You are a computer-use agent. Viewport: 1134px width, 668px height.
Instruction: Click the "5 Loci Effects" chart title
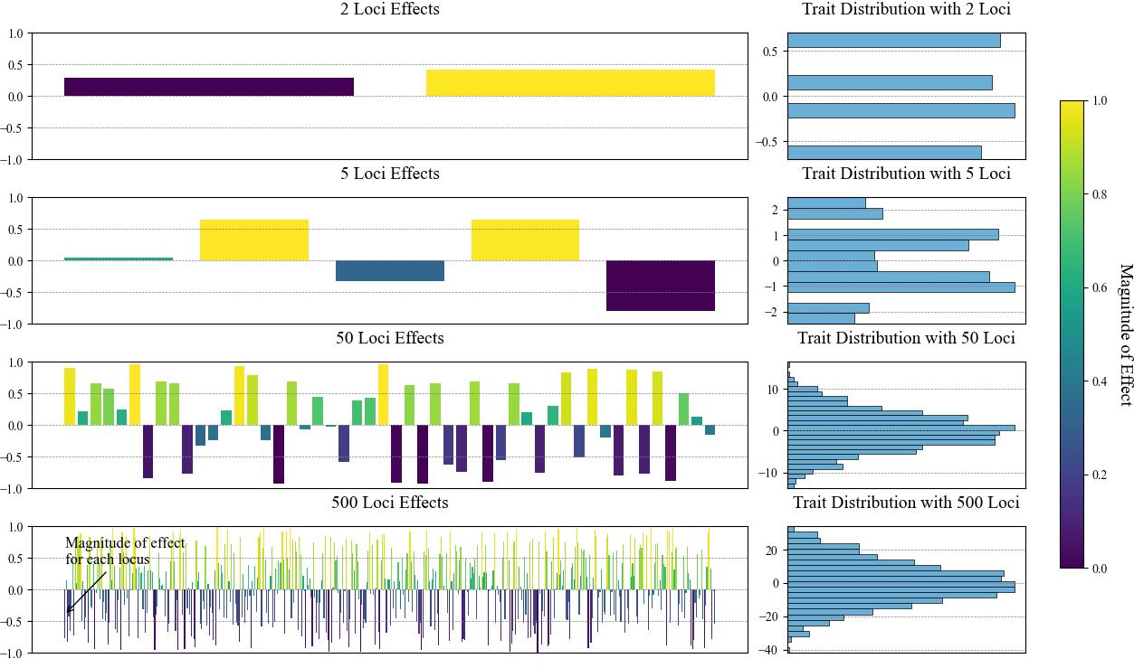click(389, 174)
